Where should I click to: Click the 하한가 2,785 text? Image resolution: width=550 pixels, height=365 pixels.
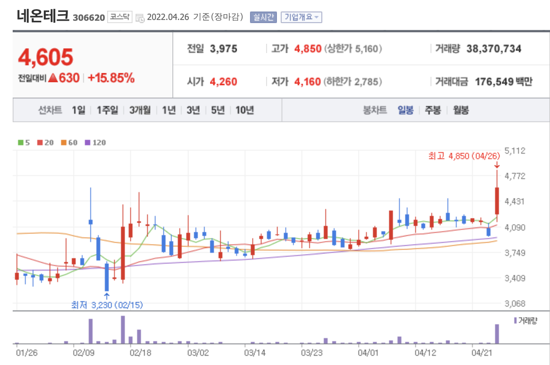[353, 82]
